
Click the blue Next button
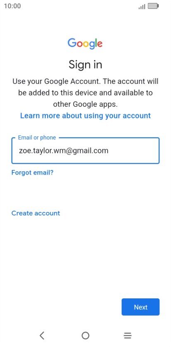[x=141, y=307]
